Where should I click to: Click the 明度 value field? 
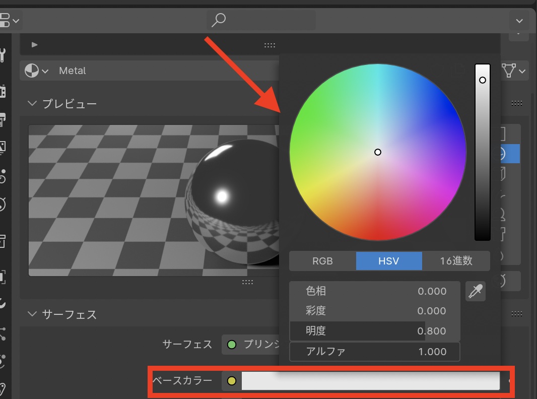coord(375,331)
